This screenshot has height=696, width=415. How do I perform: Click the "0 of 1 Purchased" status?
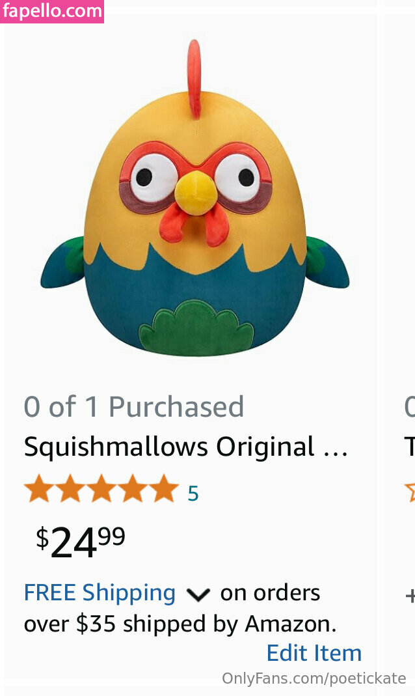(133, 407)
